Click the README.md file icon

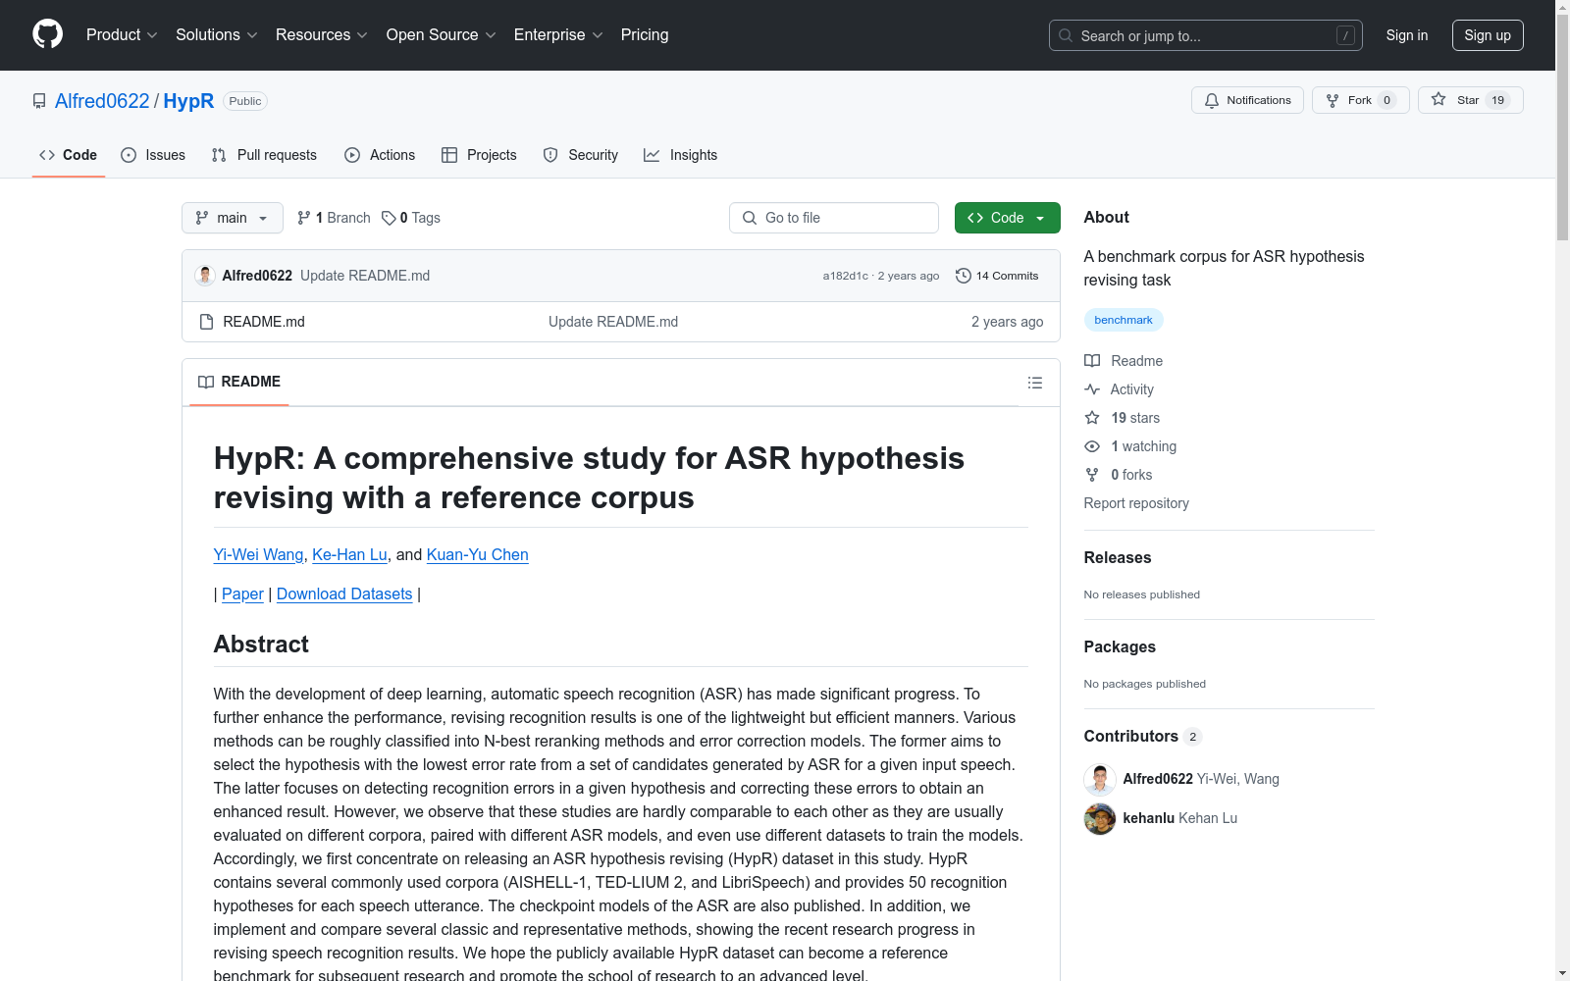(206, 322)
